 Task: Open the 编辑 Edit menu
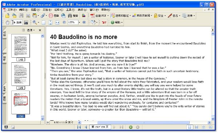click(x=23, y=10)
